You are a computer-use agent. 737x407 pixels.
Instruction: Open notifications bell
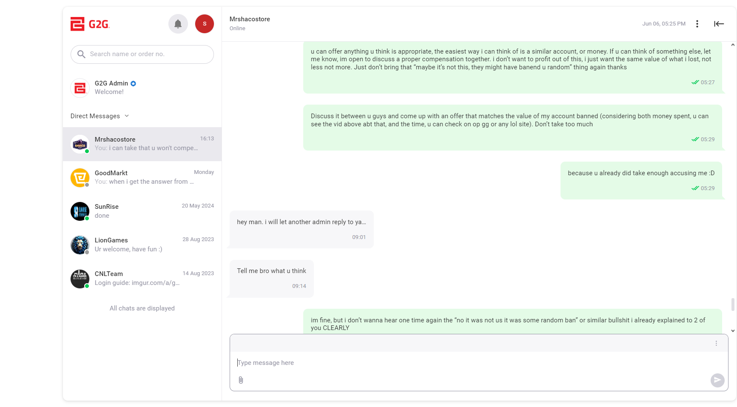tap(178, 24)
